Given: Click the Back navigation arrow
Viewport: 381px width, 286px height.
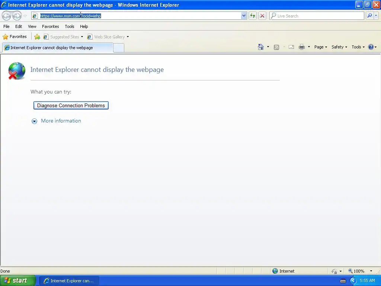Looking at the screenshot, I should 7,16.
